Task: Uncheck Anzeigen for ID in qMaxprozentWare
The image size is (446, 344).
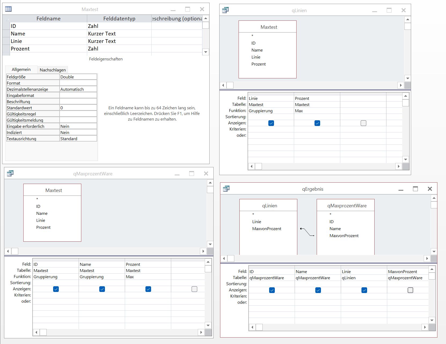Action: [56, 289]
